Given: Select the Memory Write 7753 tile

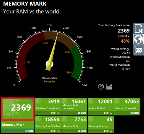Looking at the screenshot, I should click(x=74, y=122).
